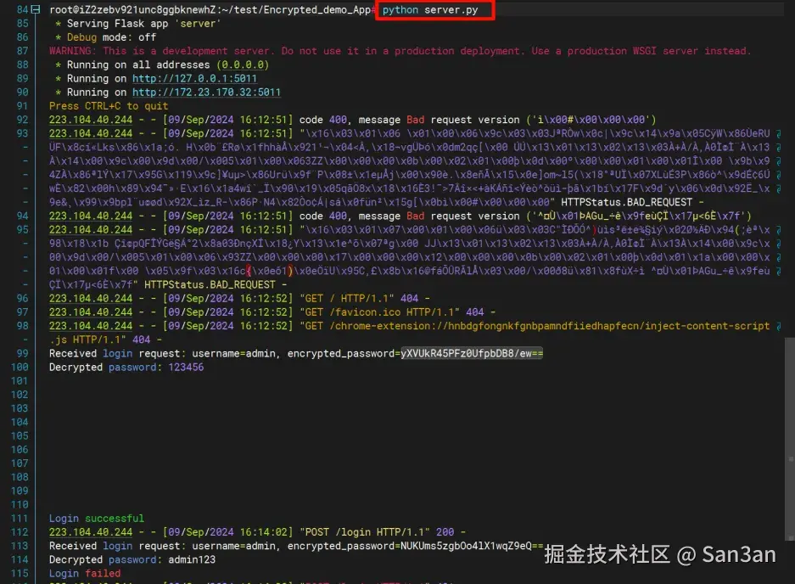Click the "GET /favicon.ico HTTP/1.1" request string
The height and width of the screenshot is (584, 795).
tap(380, 312)
